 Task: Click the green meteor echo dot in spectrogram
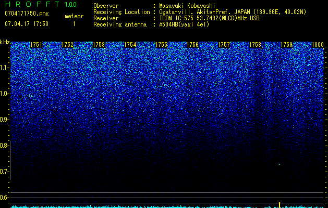(280, 165)
